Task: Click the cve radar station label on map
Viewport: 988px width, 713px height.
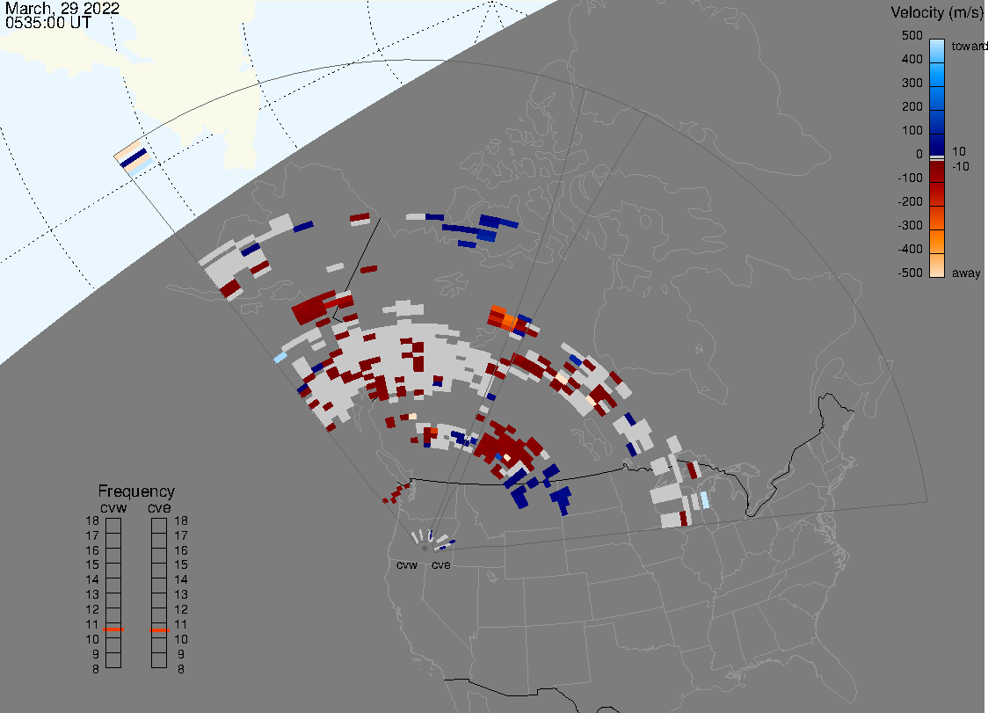Action: 441,564
